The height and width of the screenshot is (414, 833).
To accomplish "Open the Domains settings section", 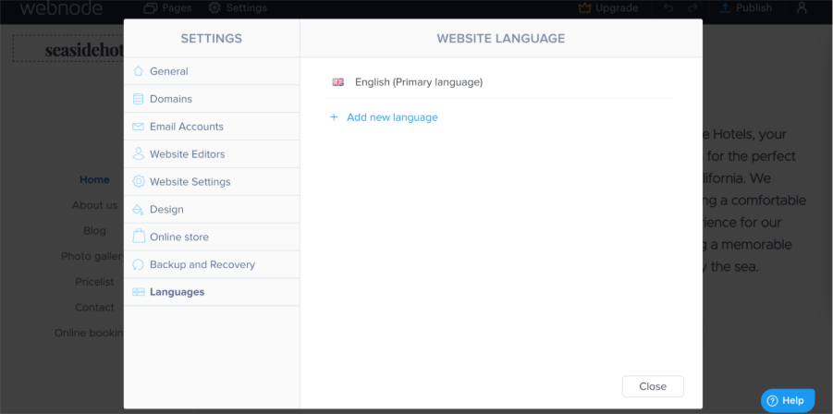I will tap(212, 99).
